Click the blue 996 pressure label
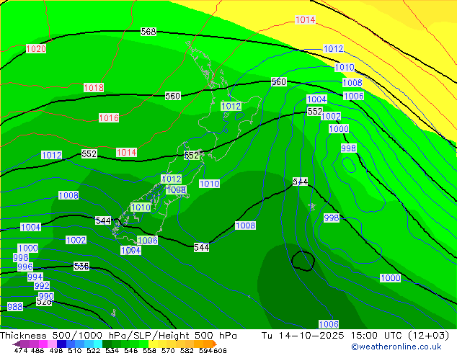The image size is (457, 353). click(25, 267)
